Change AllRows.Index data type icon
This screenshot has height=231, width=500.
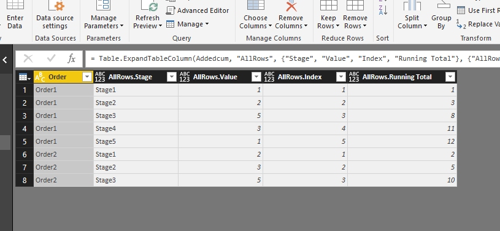click(x=269, y=77)
